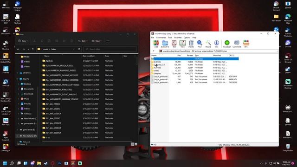Click Up arrow in File Explorer navigation
Screen dimensions: 297x167
[33, 49]
